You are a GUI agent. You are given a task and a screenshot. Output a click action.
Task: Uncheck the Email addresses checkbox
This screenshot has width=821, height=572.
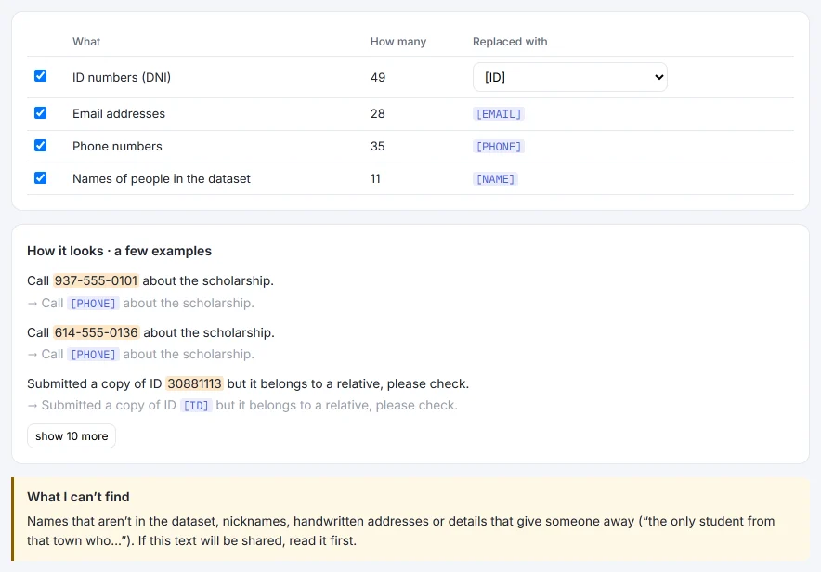click(40, 113)
